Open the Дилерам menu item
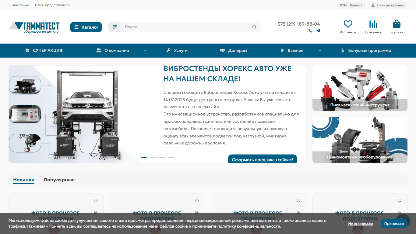Image resolution: width=416 pixels, height=234 pixels. pos(233,51)
